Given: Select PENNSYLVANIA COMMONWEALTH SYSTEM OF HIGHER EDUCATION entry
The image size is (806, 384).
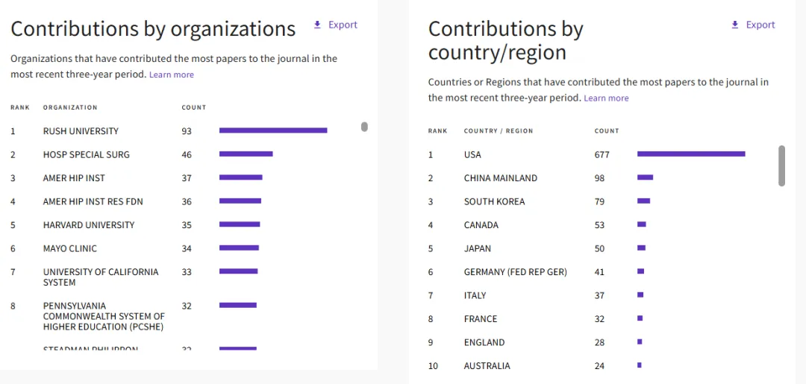Looking at the screenshot, I should point(104,316).
